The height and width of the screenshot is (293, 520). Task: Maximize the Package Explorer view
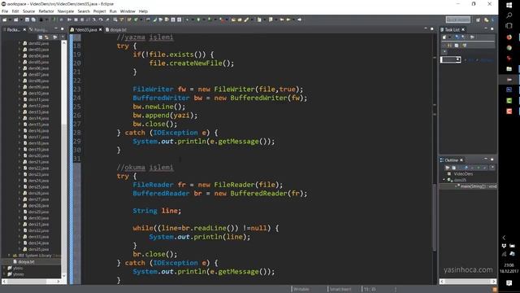pos(62,29)
